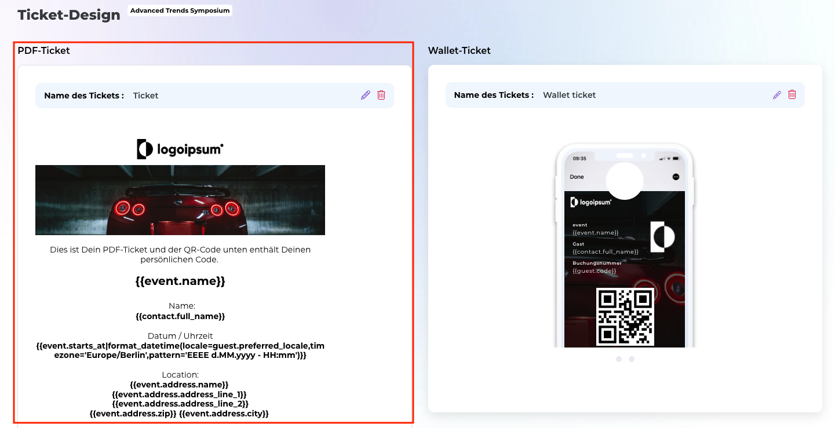Click the {{contact.full_name}} placeholder on PDF ticket
This screenshot has height=428, width=835.
click(x=180, y=316)
